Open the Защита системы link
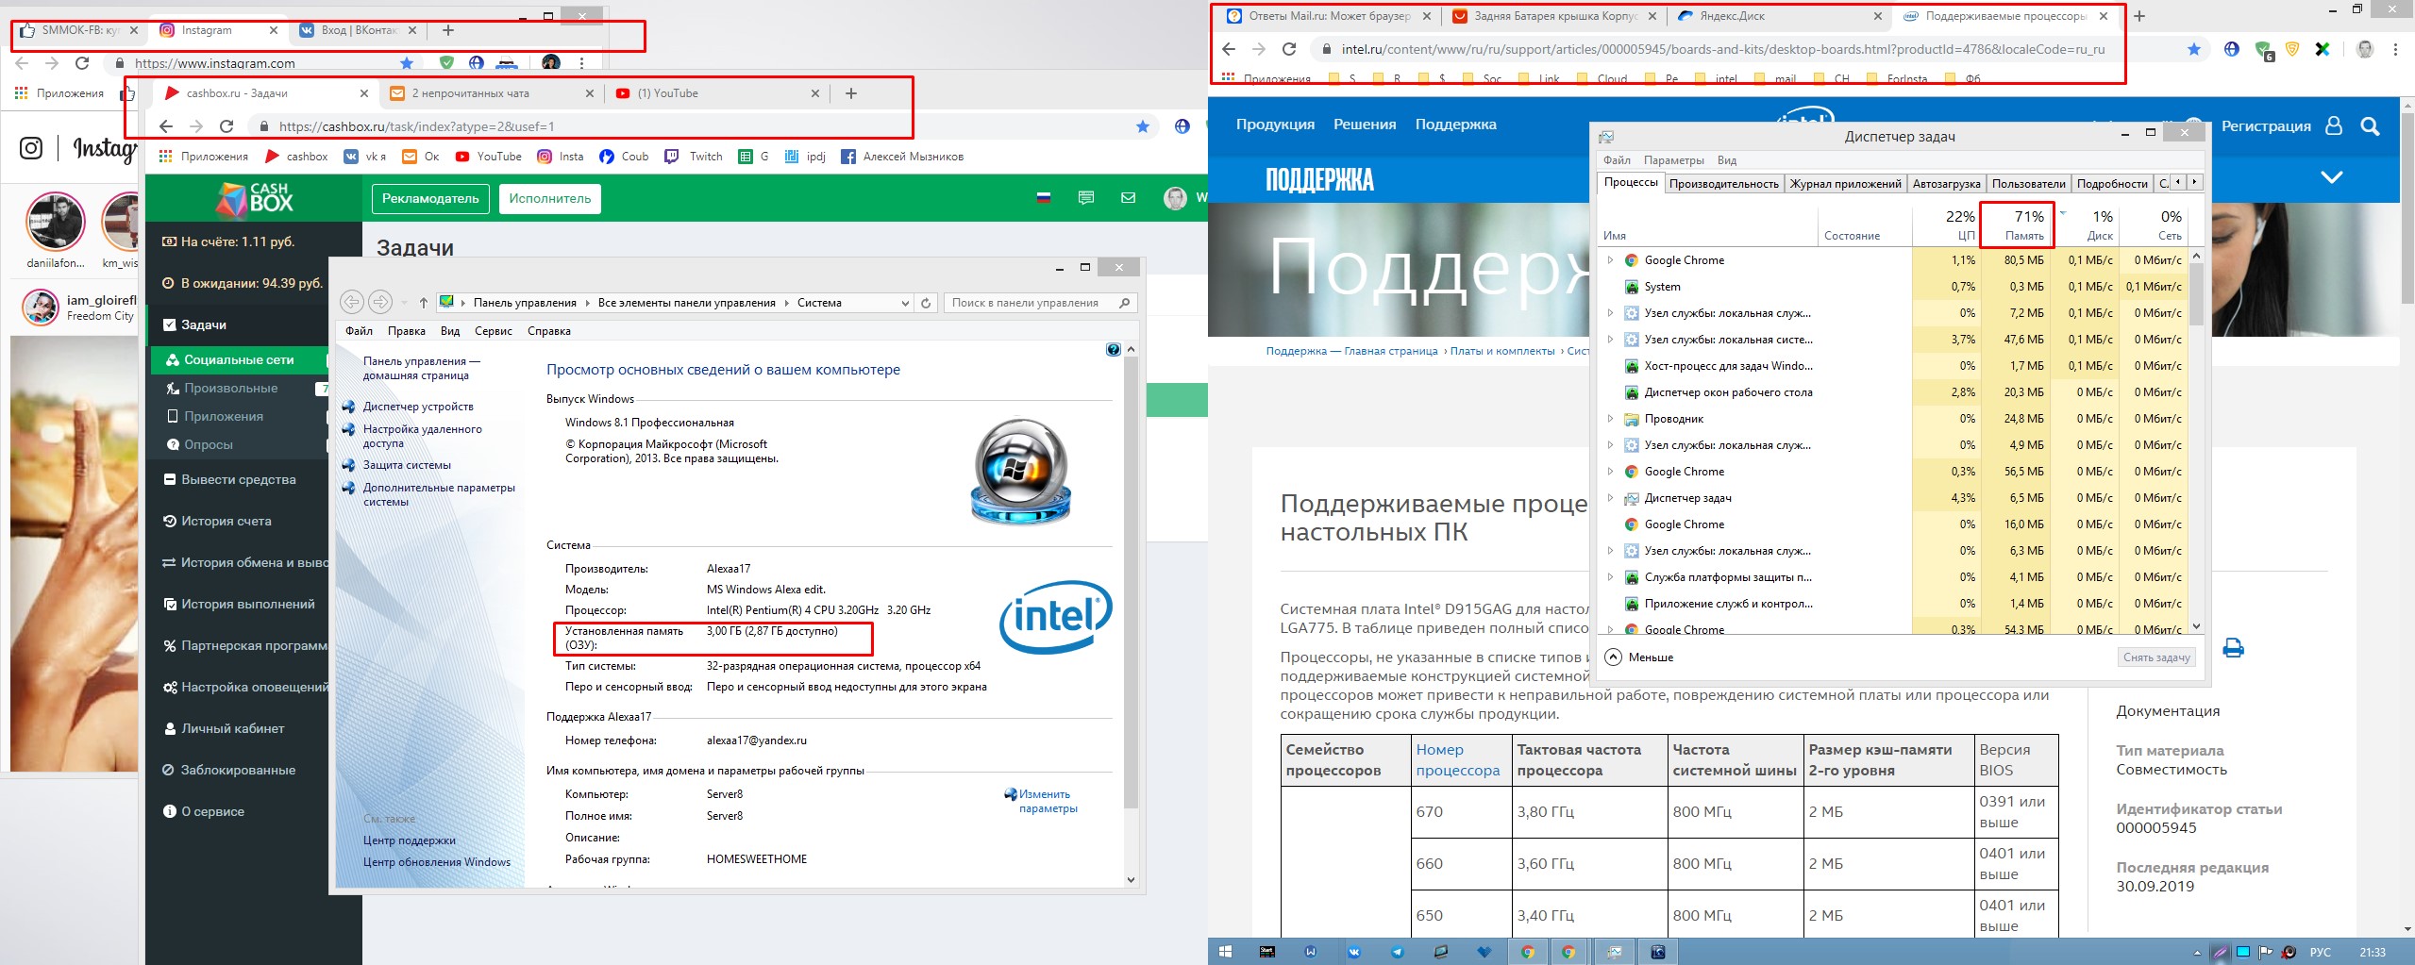The width and height of the screenshot is (2415, 965). pos(407,465)
